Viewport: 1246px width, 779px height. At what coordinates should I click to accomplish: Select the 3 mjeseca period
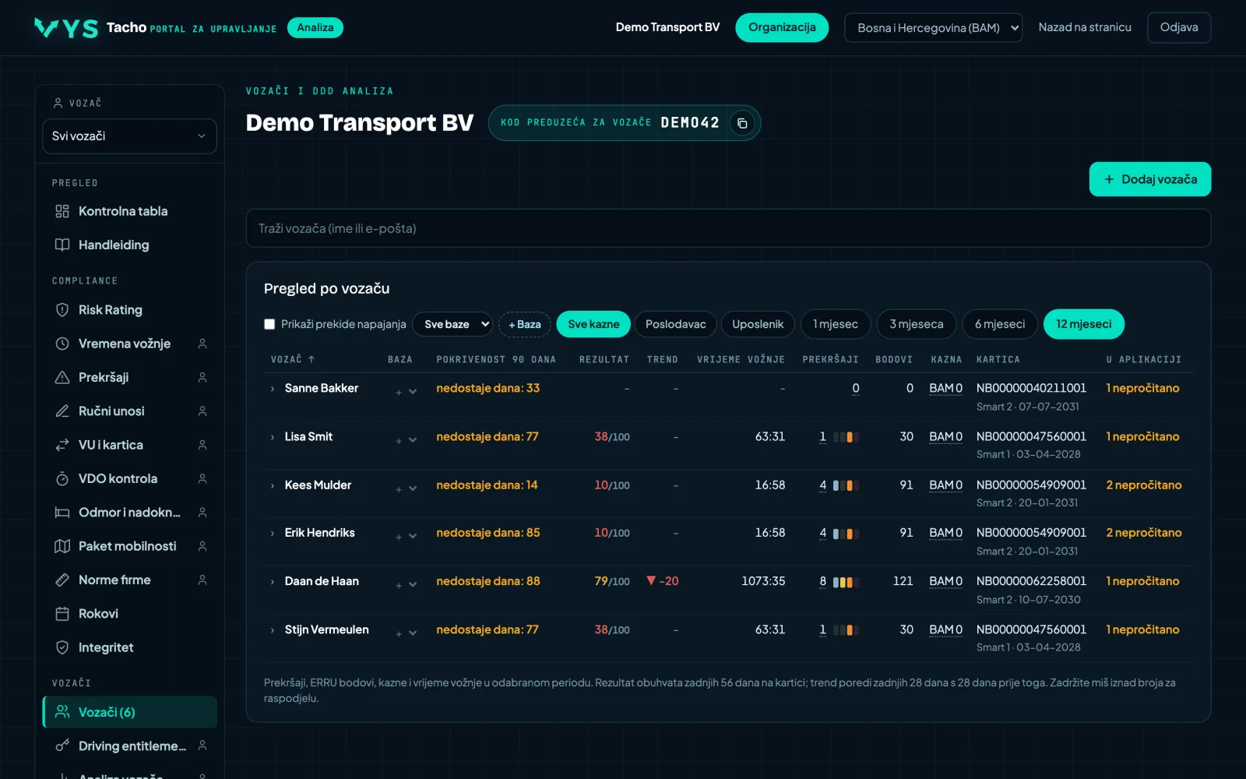[917, 324]
